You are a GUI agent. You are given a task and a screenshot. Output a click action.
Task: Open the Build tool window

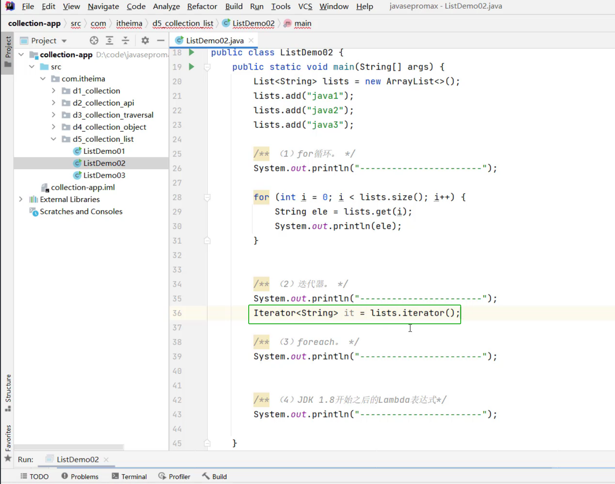point(215,476)
